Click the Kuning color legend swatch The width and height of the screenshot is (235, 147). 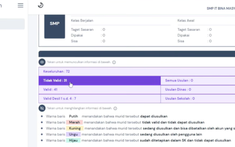pos(75,128)
